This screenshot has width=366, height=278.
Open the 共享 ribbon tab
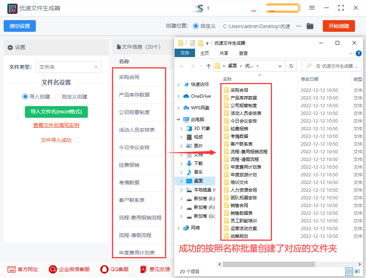(224, 53)
